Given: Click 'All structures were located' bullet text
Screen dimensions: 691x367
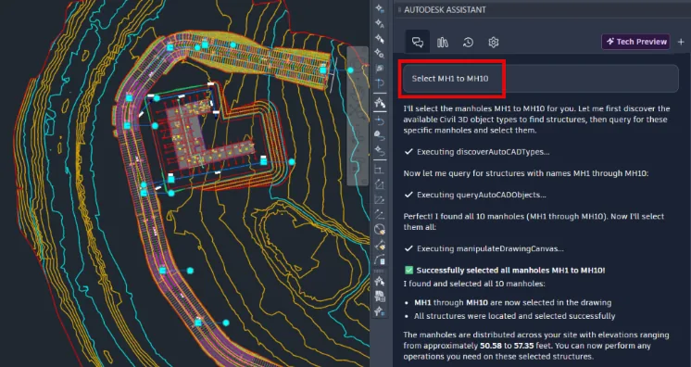Looking at the screenshot, I should point(514,316).
